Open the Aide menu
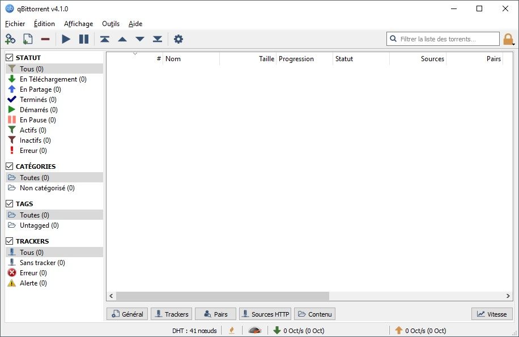This screenshot has width=519, height=337. point(135,23)
